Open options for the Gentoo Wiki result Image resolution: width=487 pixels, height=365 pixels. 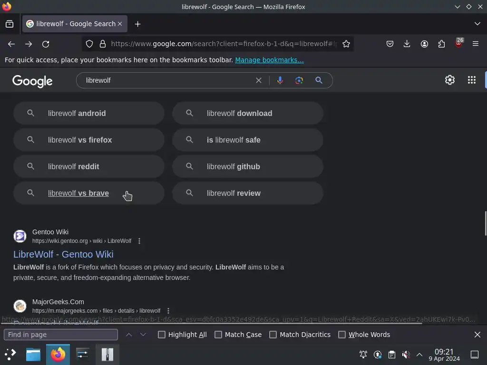click(x=139, y=241)
